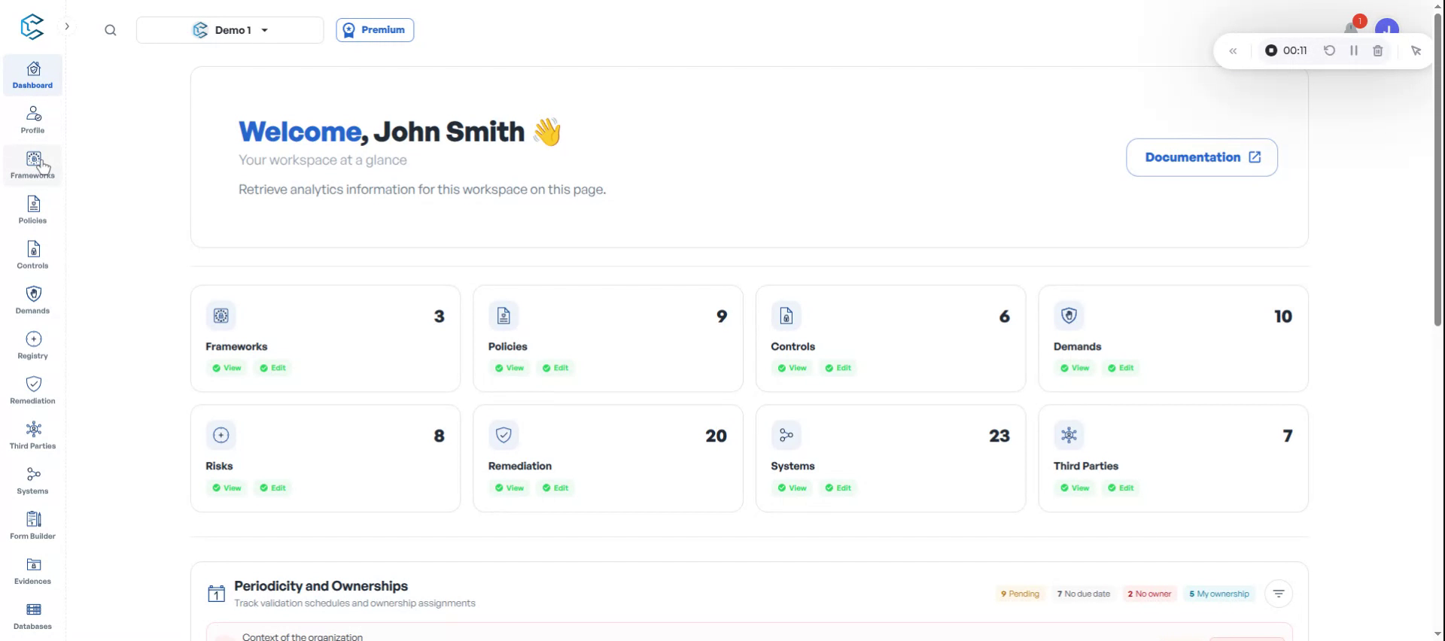
Task: Click the Periodicity and Ownerships calendar icon
Action: tap(216, 594)
